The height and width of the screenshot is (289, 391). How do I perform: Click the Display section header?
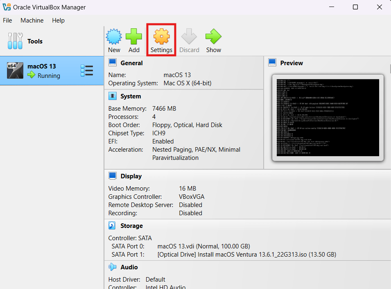[x=131, y=176]
